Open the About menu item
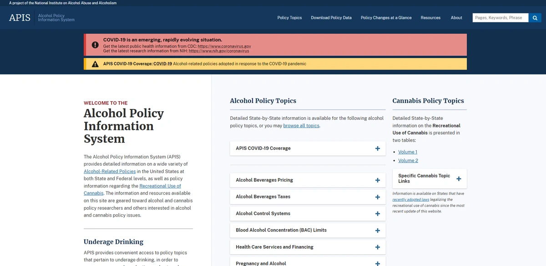Image resolution: width=546 pixels, height=266 pixels. coord(456,18)
